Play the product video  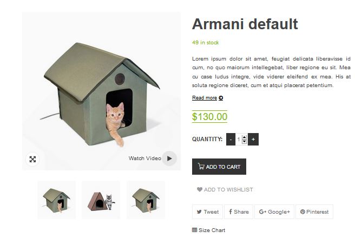169,158
